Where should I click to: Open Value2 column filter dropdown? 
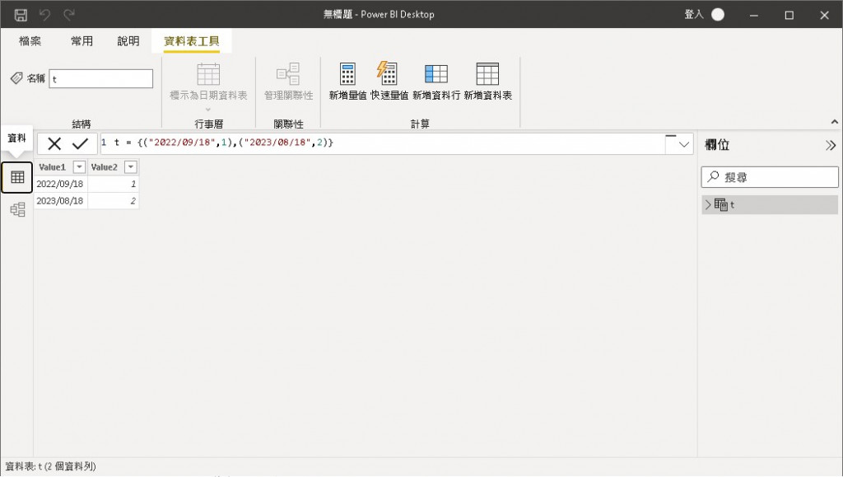[x=131, y=167]
